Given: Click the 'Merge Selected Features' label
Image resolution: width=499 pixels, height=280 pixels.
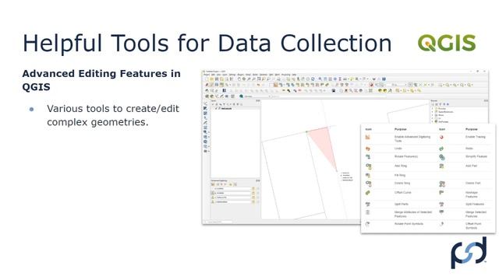Looking at the screenshot, I should (476, 214).
